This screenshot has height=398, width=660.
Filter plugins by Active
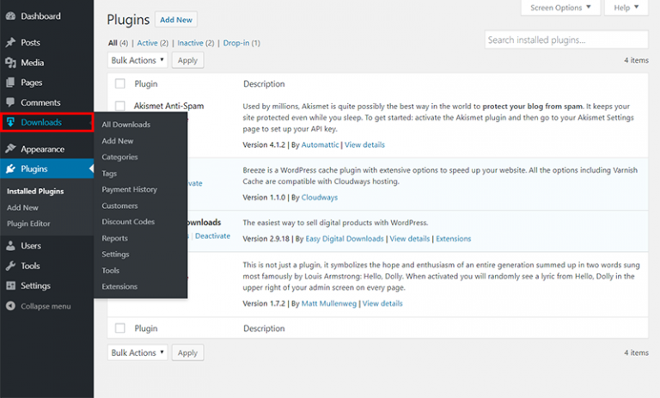(147, 43)
